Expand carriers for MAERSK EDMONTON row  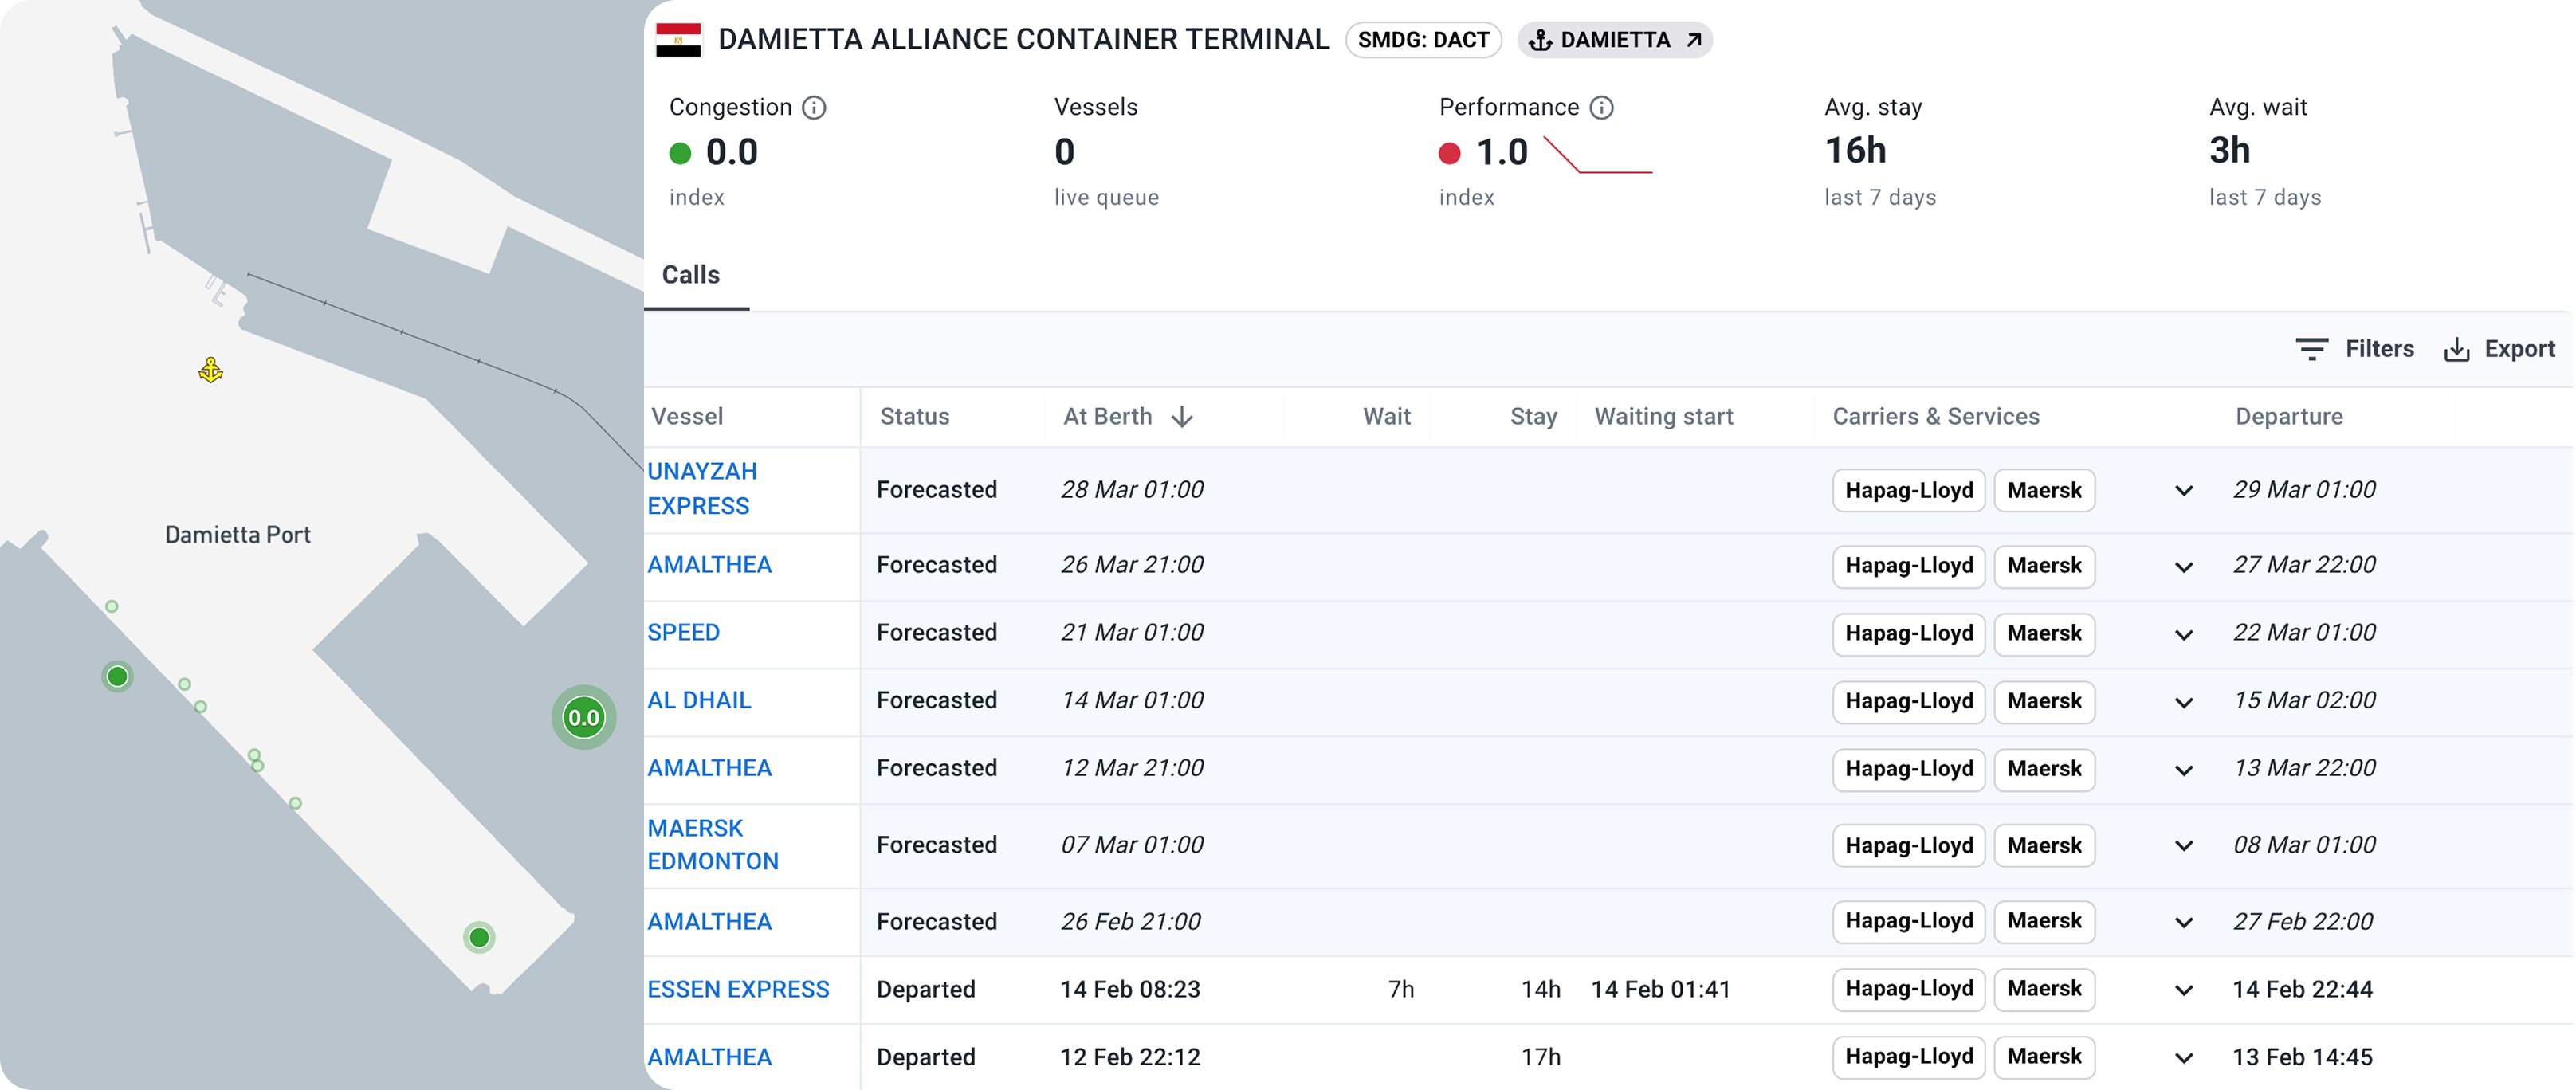[2184, 846]
